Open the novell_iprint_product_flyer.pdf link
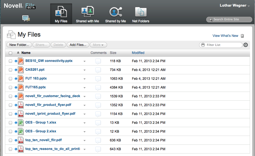The width and height of the screenshot is (255, 156). [50, 114]
